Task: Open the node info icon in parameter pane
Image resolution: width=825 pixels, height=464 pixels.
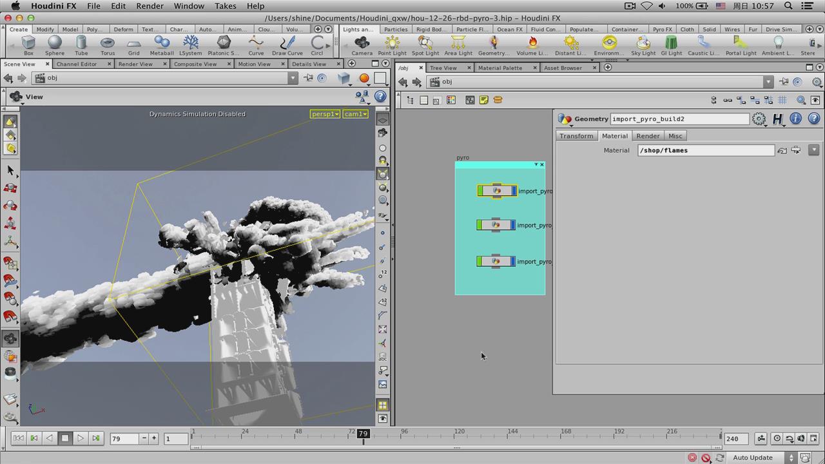Action: point(796,119)
